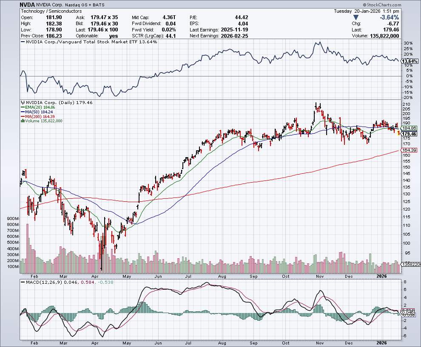
Task: Select the Last Earnings date 2025-11-19
Action: point(234,30)
